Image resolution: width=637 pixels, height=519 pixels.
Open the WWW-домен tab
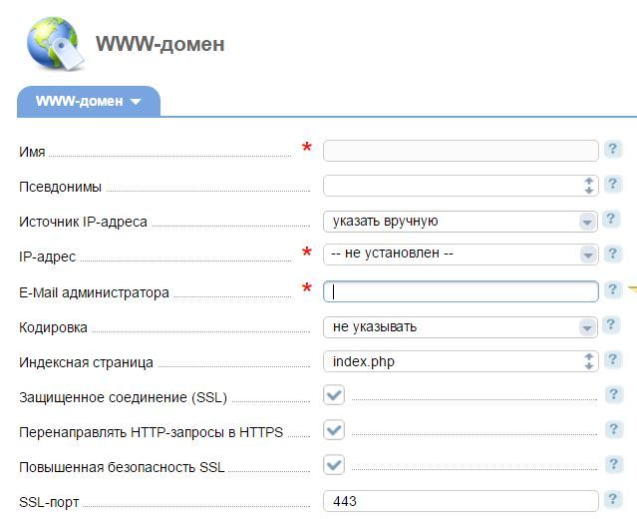(x=89, y=101)
